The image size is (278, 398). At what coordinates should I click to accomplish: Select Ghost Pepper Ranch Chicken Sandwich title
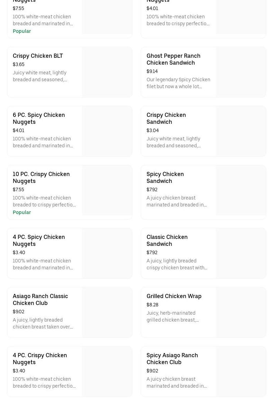[x=173, y=59]
